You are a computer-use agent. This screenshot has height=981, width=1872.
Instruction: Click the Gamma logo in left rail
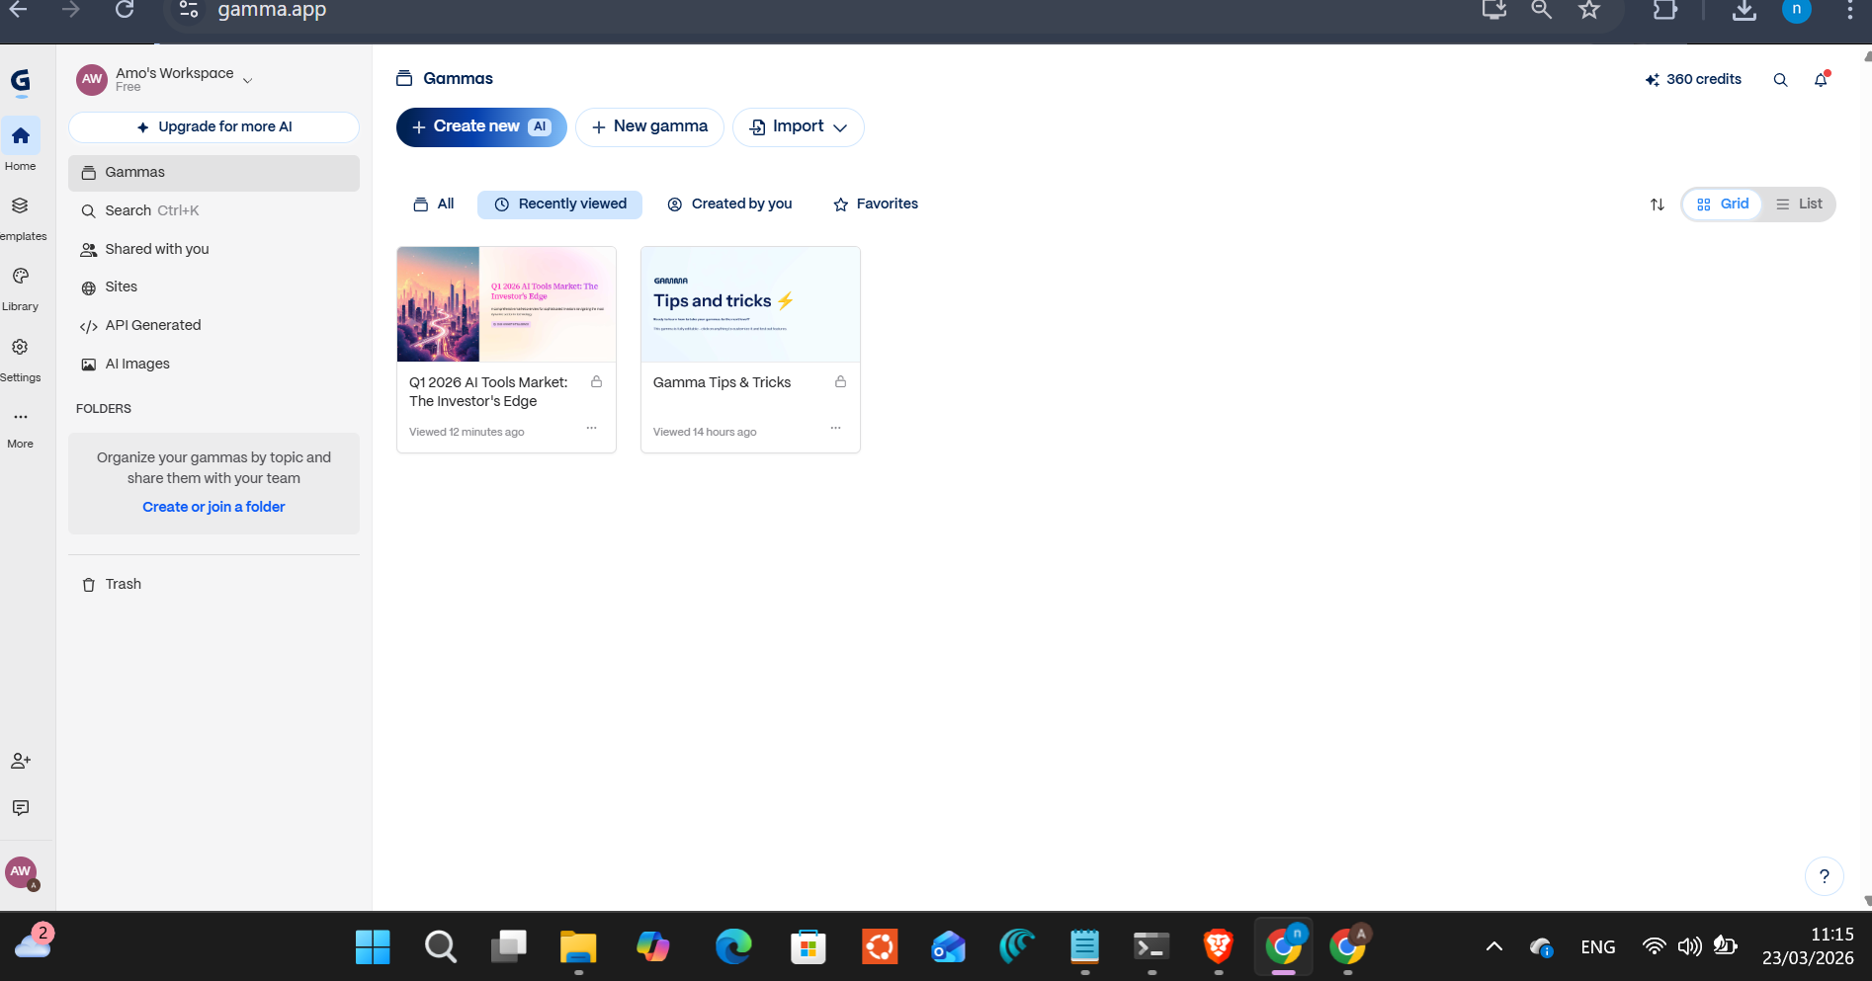point(21,81)
